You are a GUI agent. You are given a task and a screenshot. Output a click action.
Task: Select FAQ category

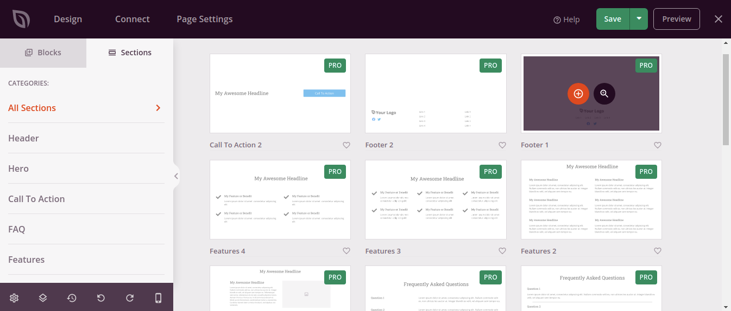[x=86, y=229]
